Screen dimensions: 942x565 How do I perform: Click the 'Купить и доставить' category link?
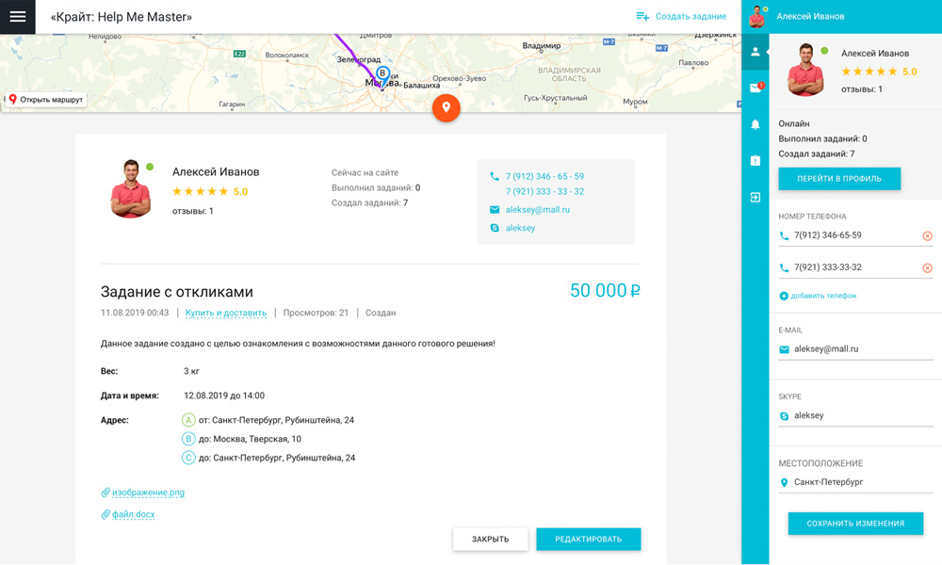(x=225, y=313)
